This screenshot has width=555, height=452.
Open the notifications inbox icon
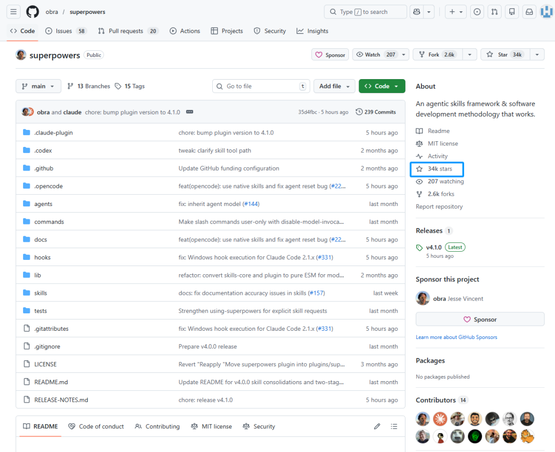pos(529,12)
